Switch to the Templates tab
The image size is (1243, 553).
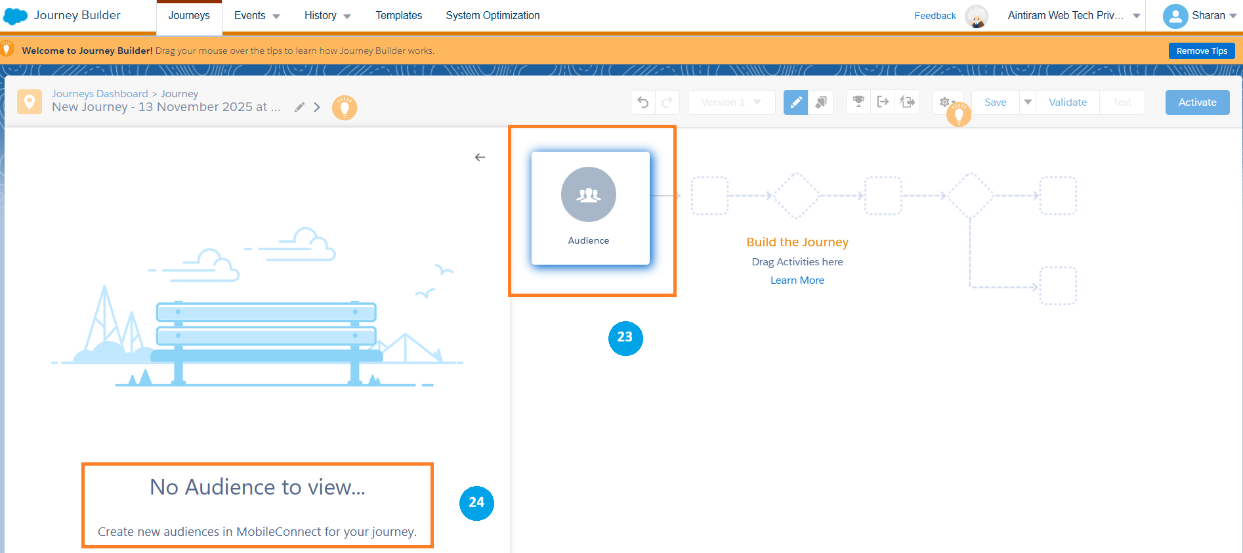point(398,16)
